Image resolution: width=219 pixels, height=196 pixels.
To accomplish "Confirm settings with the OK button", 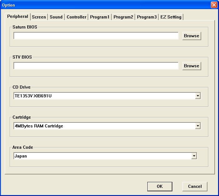I will click(160, 186).
